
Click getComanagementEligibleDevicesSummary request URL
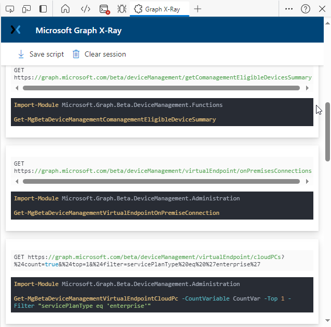tap(163, 77)
